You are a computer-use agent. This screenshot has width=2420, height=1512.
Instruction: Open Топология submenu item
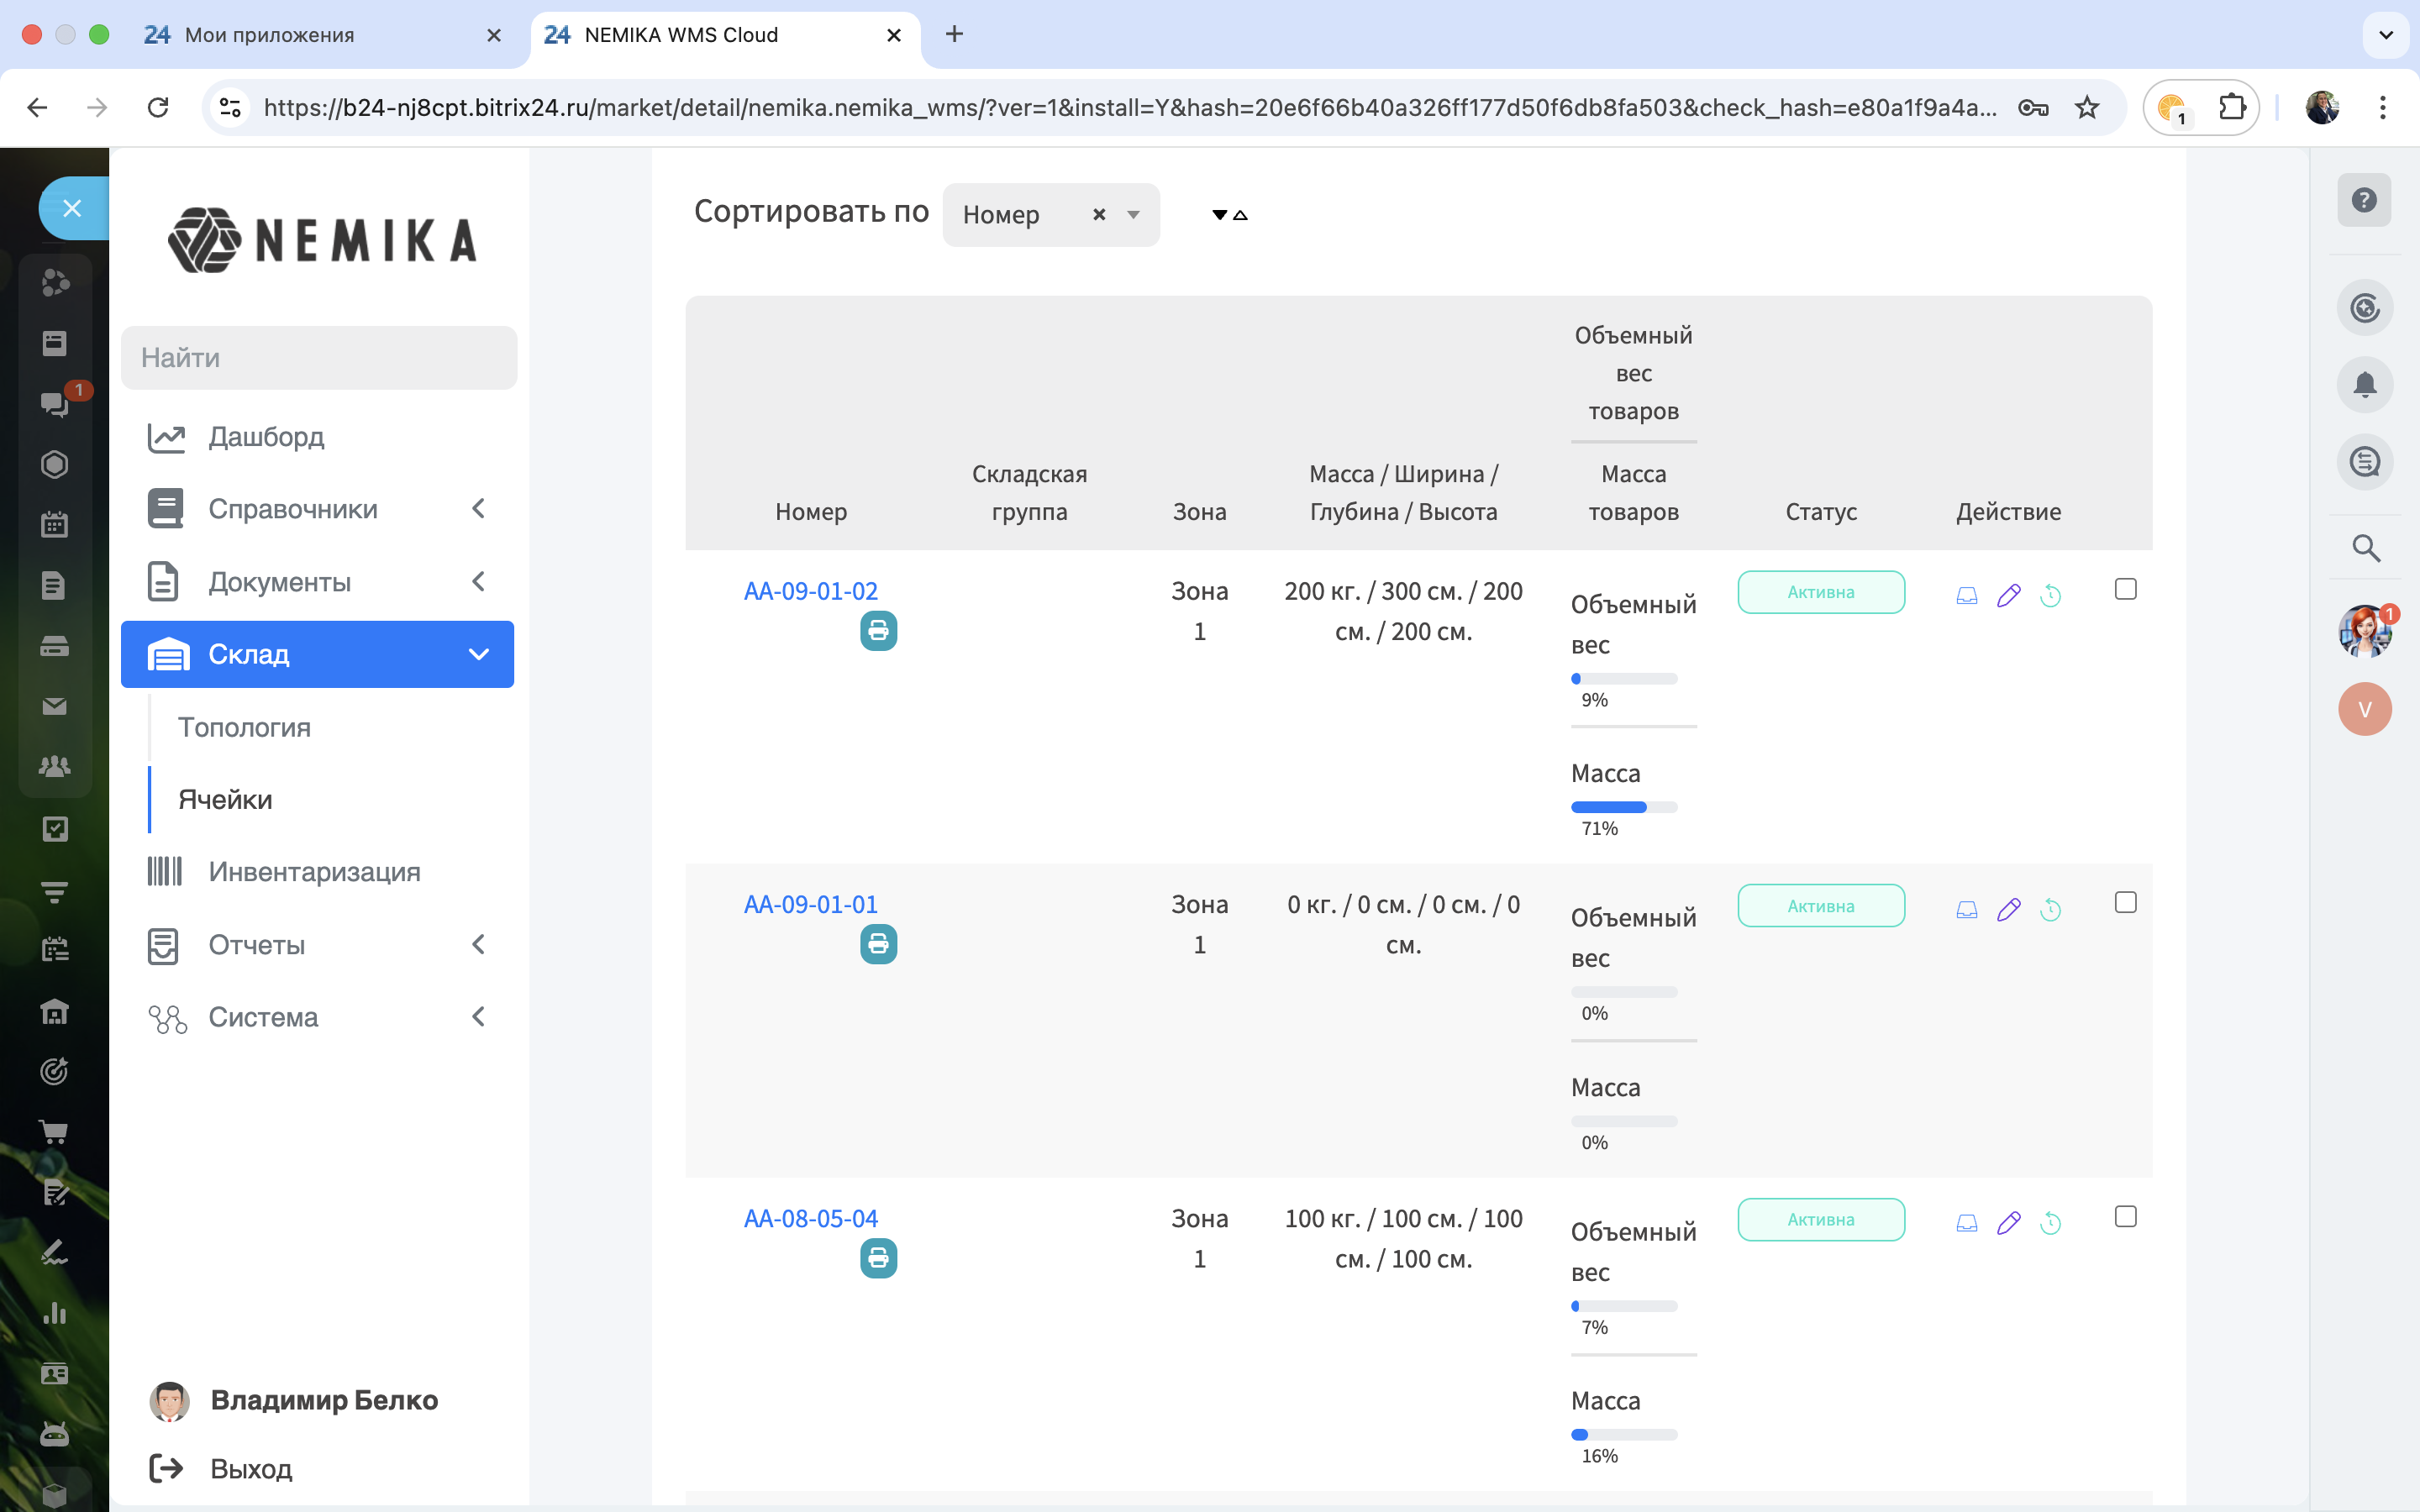click(244, 727)
